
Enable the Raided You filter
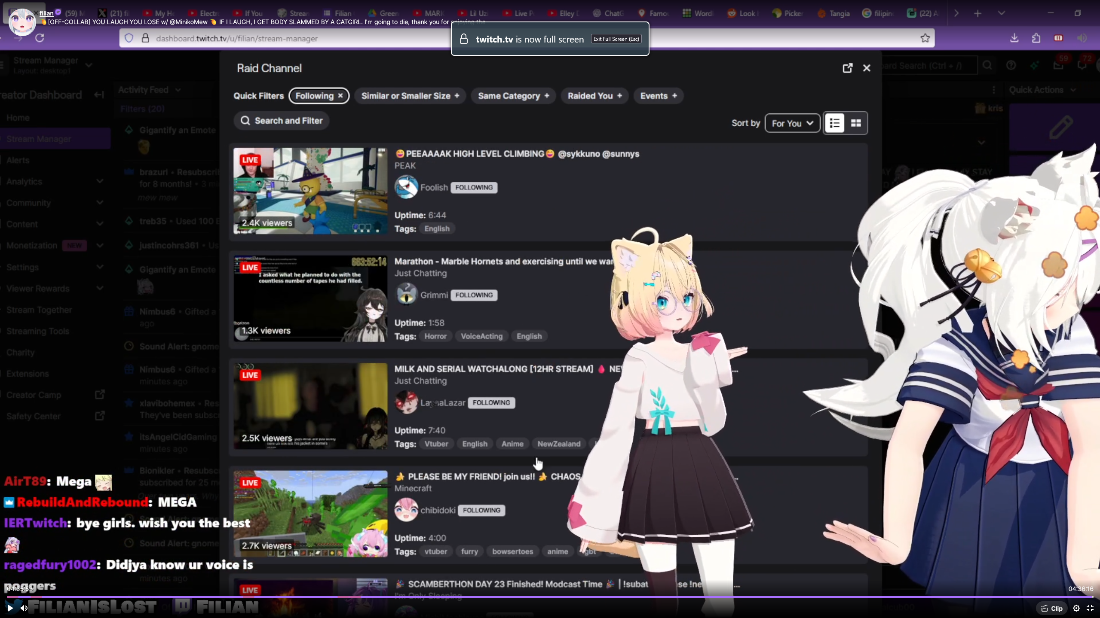point(594,96)
